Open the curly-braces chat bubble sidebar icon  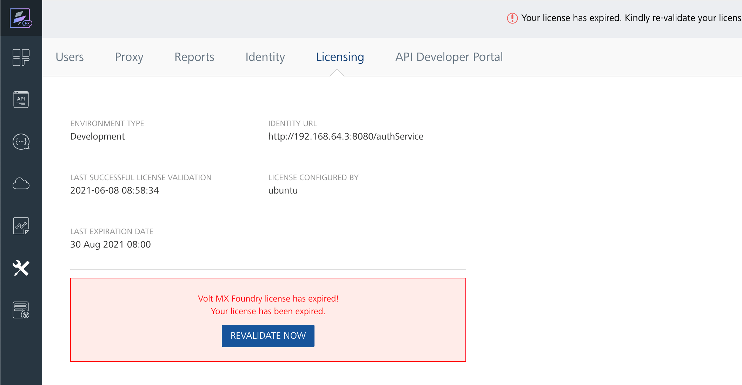coord(21,142)
